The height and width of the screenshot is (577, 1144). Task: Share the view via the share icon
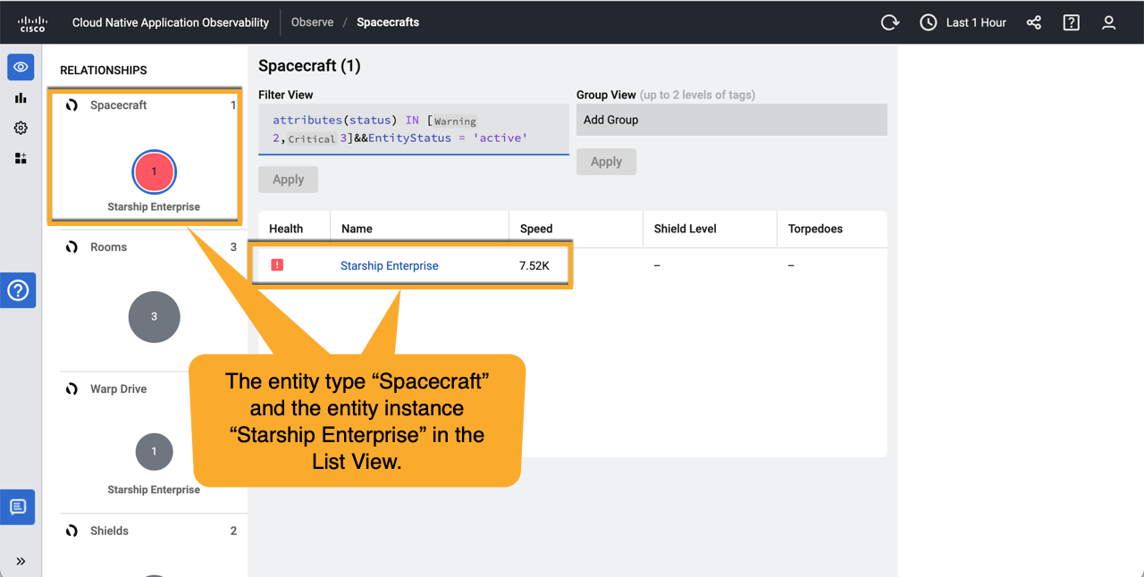click(1033, 22)
